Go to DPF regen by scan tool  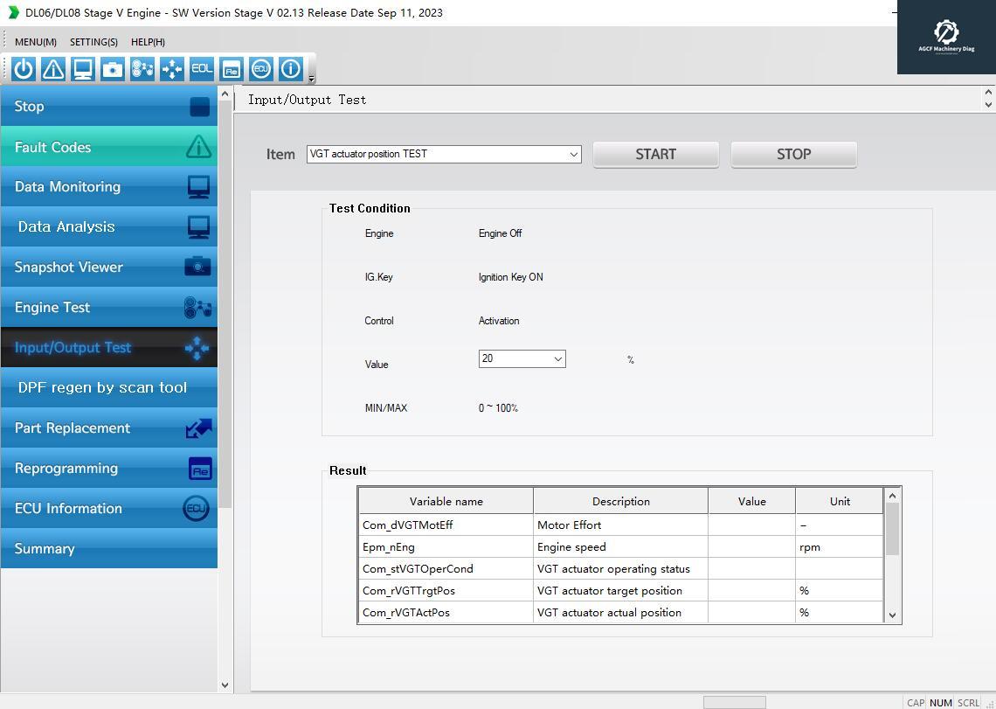point(108,387)
